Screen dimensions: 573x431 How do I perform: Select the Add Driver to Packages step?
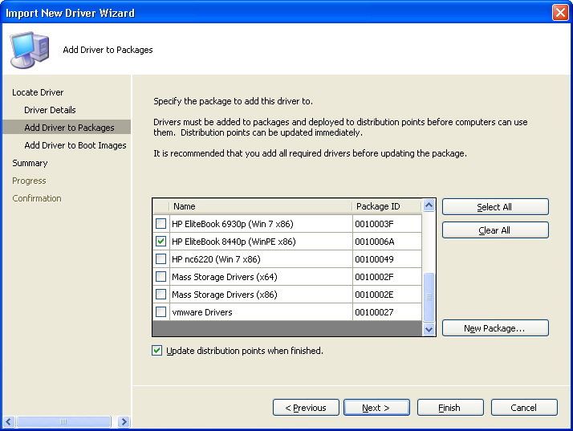67,128
